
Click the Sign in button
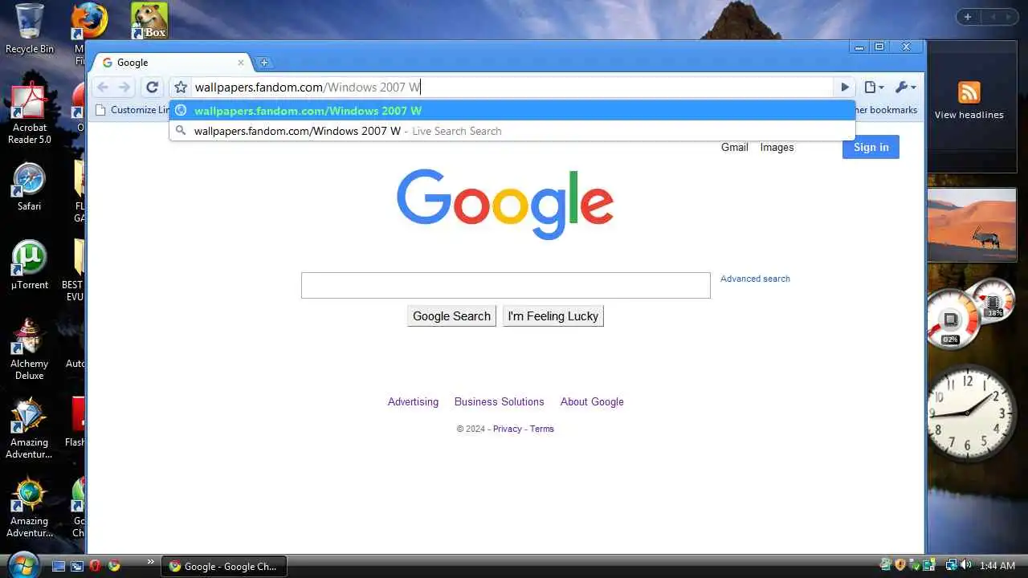tap(871, 147)
